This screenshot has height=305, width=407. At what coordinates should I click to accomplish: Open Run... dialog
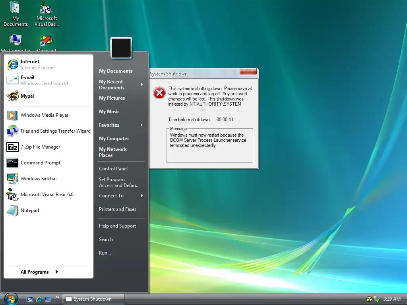(x=105, y=253)
